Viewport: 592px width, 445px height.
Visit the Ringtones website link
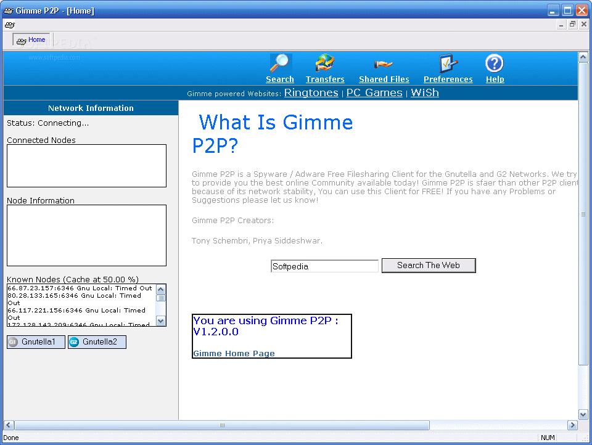(311, 93)
